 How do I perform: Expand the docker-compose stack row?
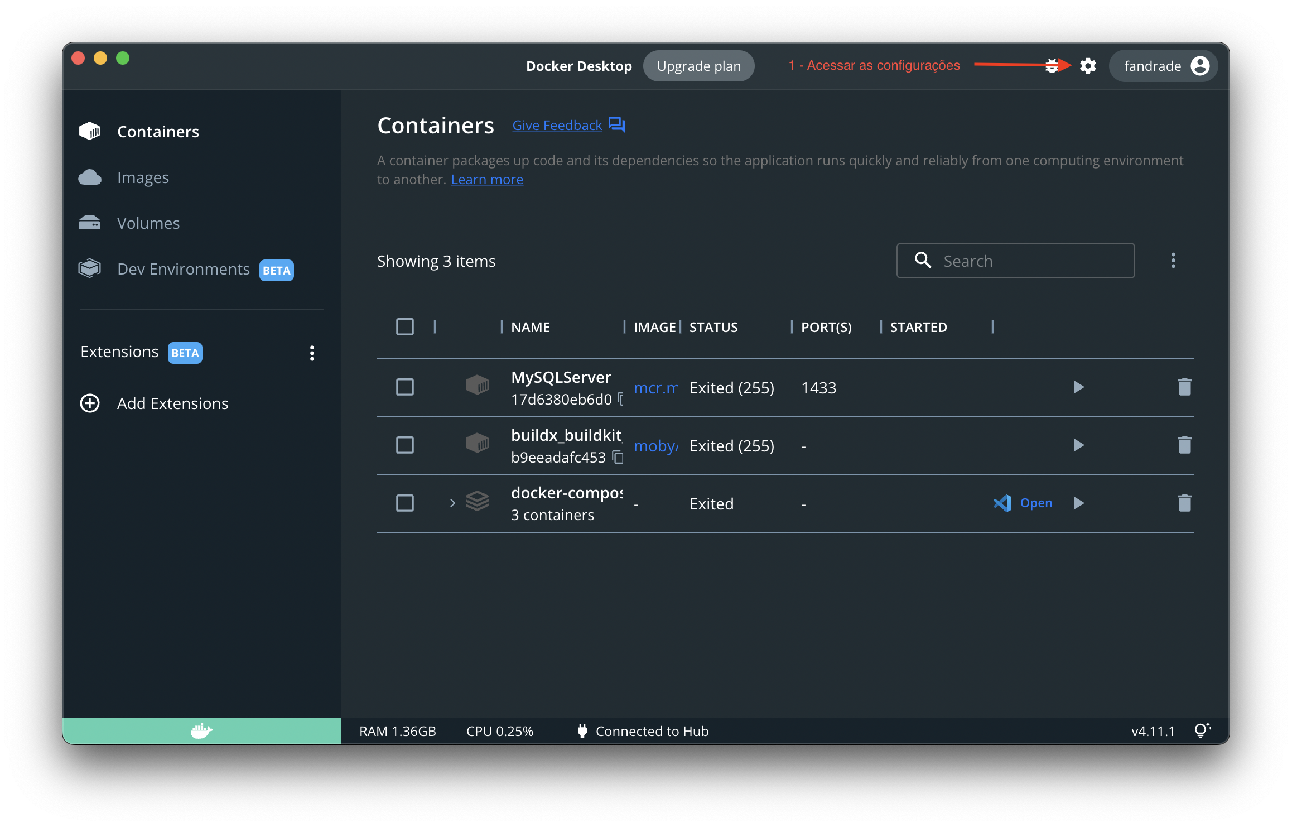(x=452, y=503)
